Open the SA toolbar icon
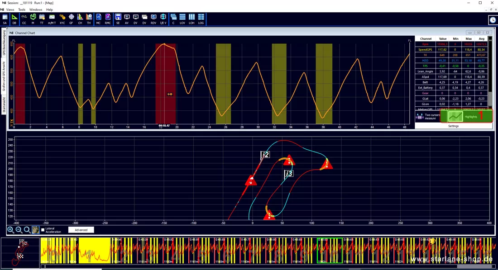Screen dimensions: 498x270 click(x=5, y=19)
